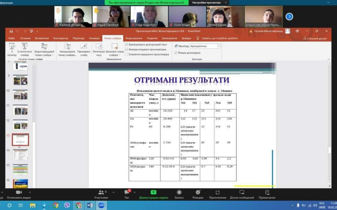
Task: Start slideshow from current slide (З поточного слайда)
Action: click(x=24, y=50)
